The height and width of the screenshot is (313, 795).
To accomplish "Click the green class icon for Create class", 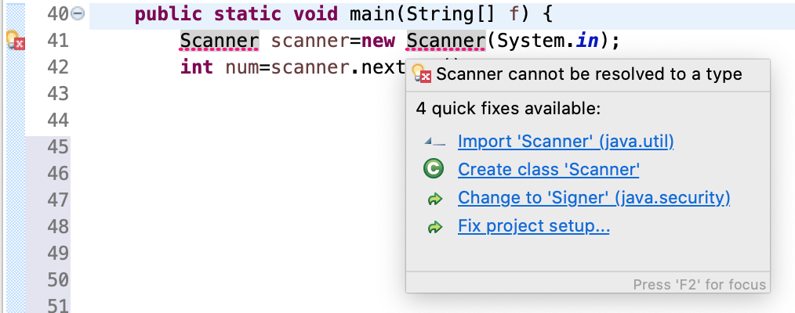I will [433, 169].
